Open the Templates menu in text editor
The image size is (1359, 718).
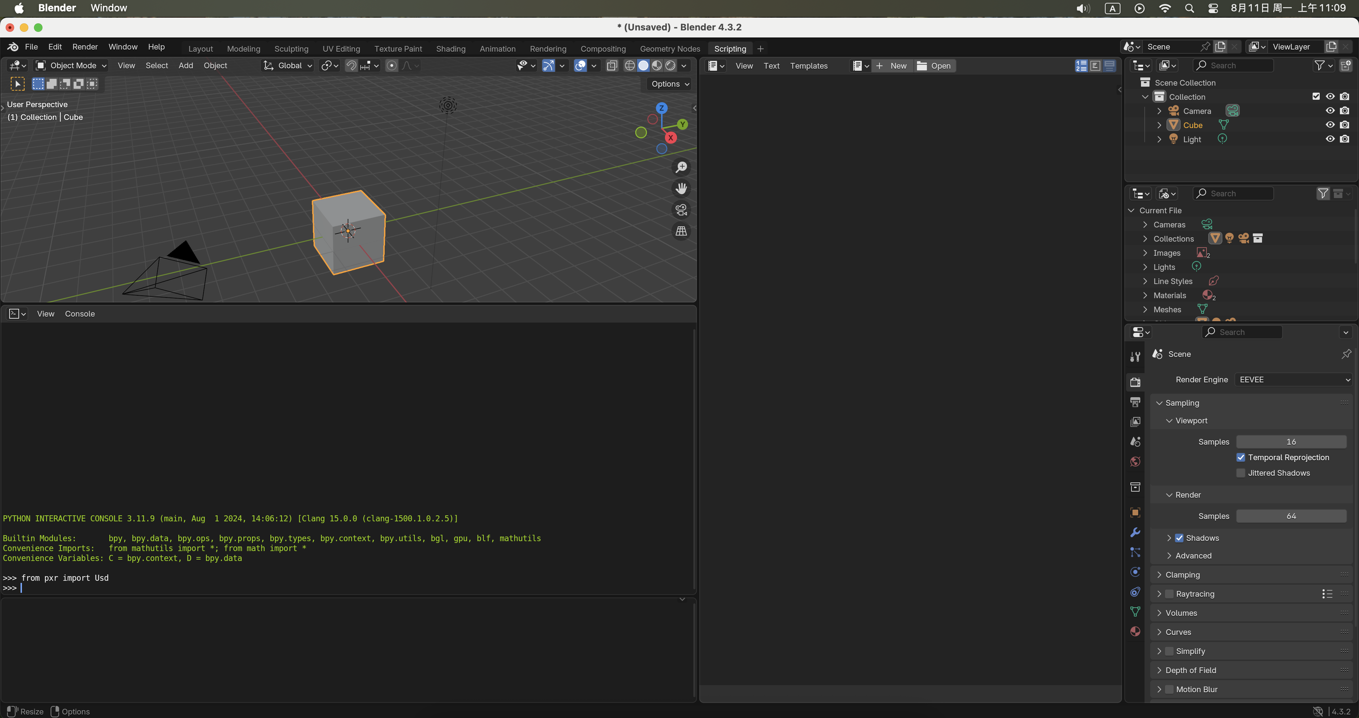click(809, 65)
